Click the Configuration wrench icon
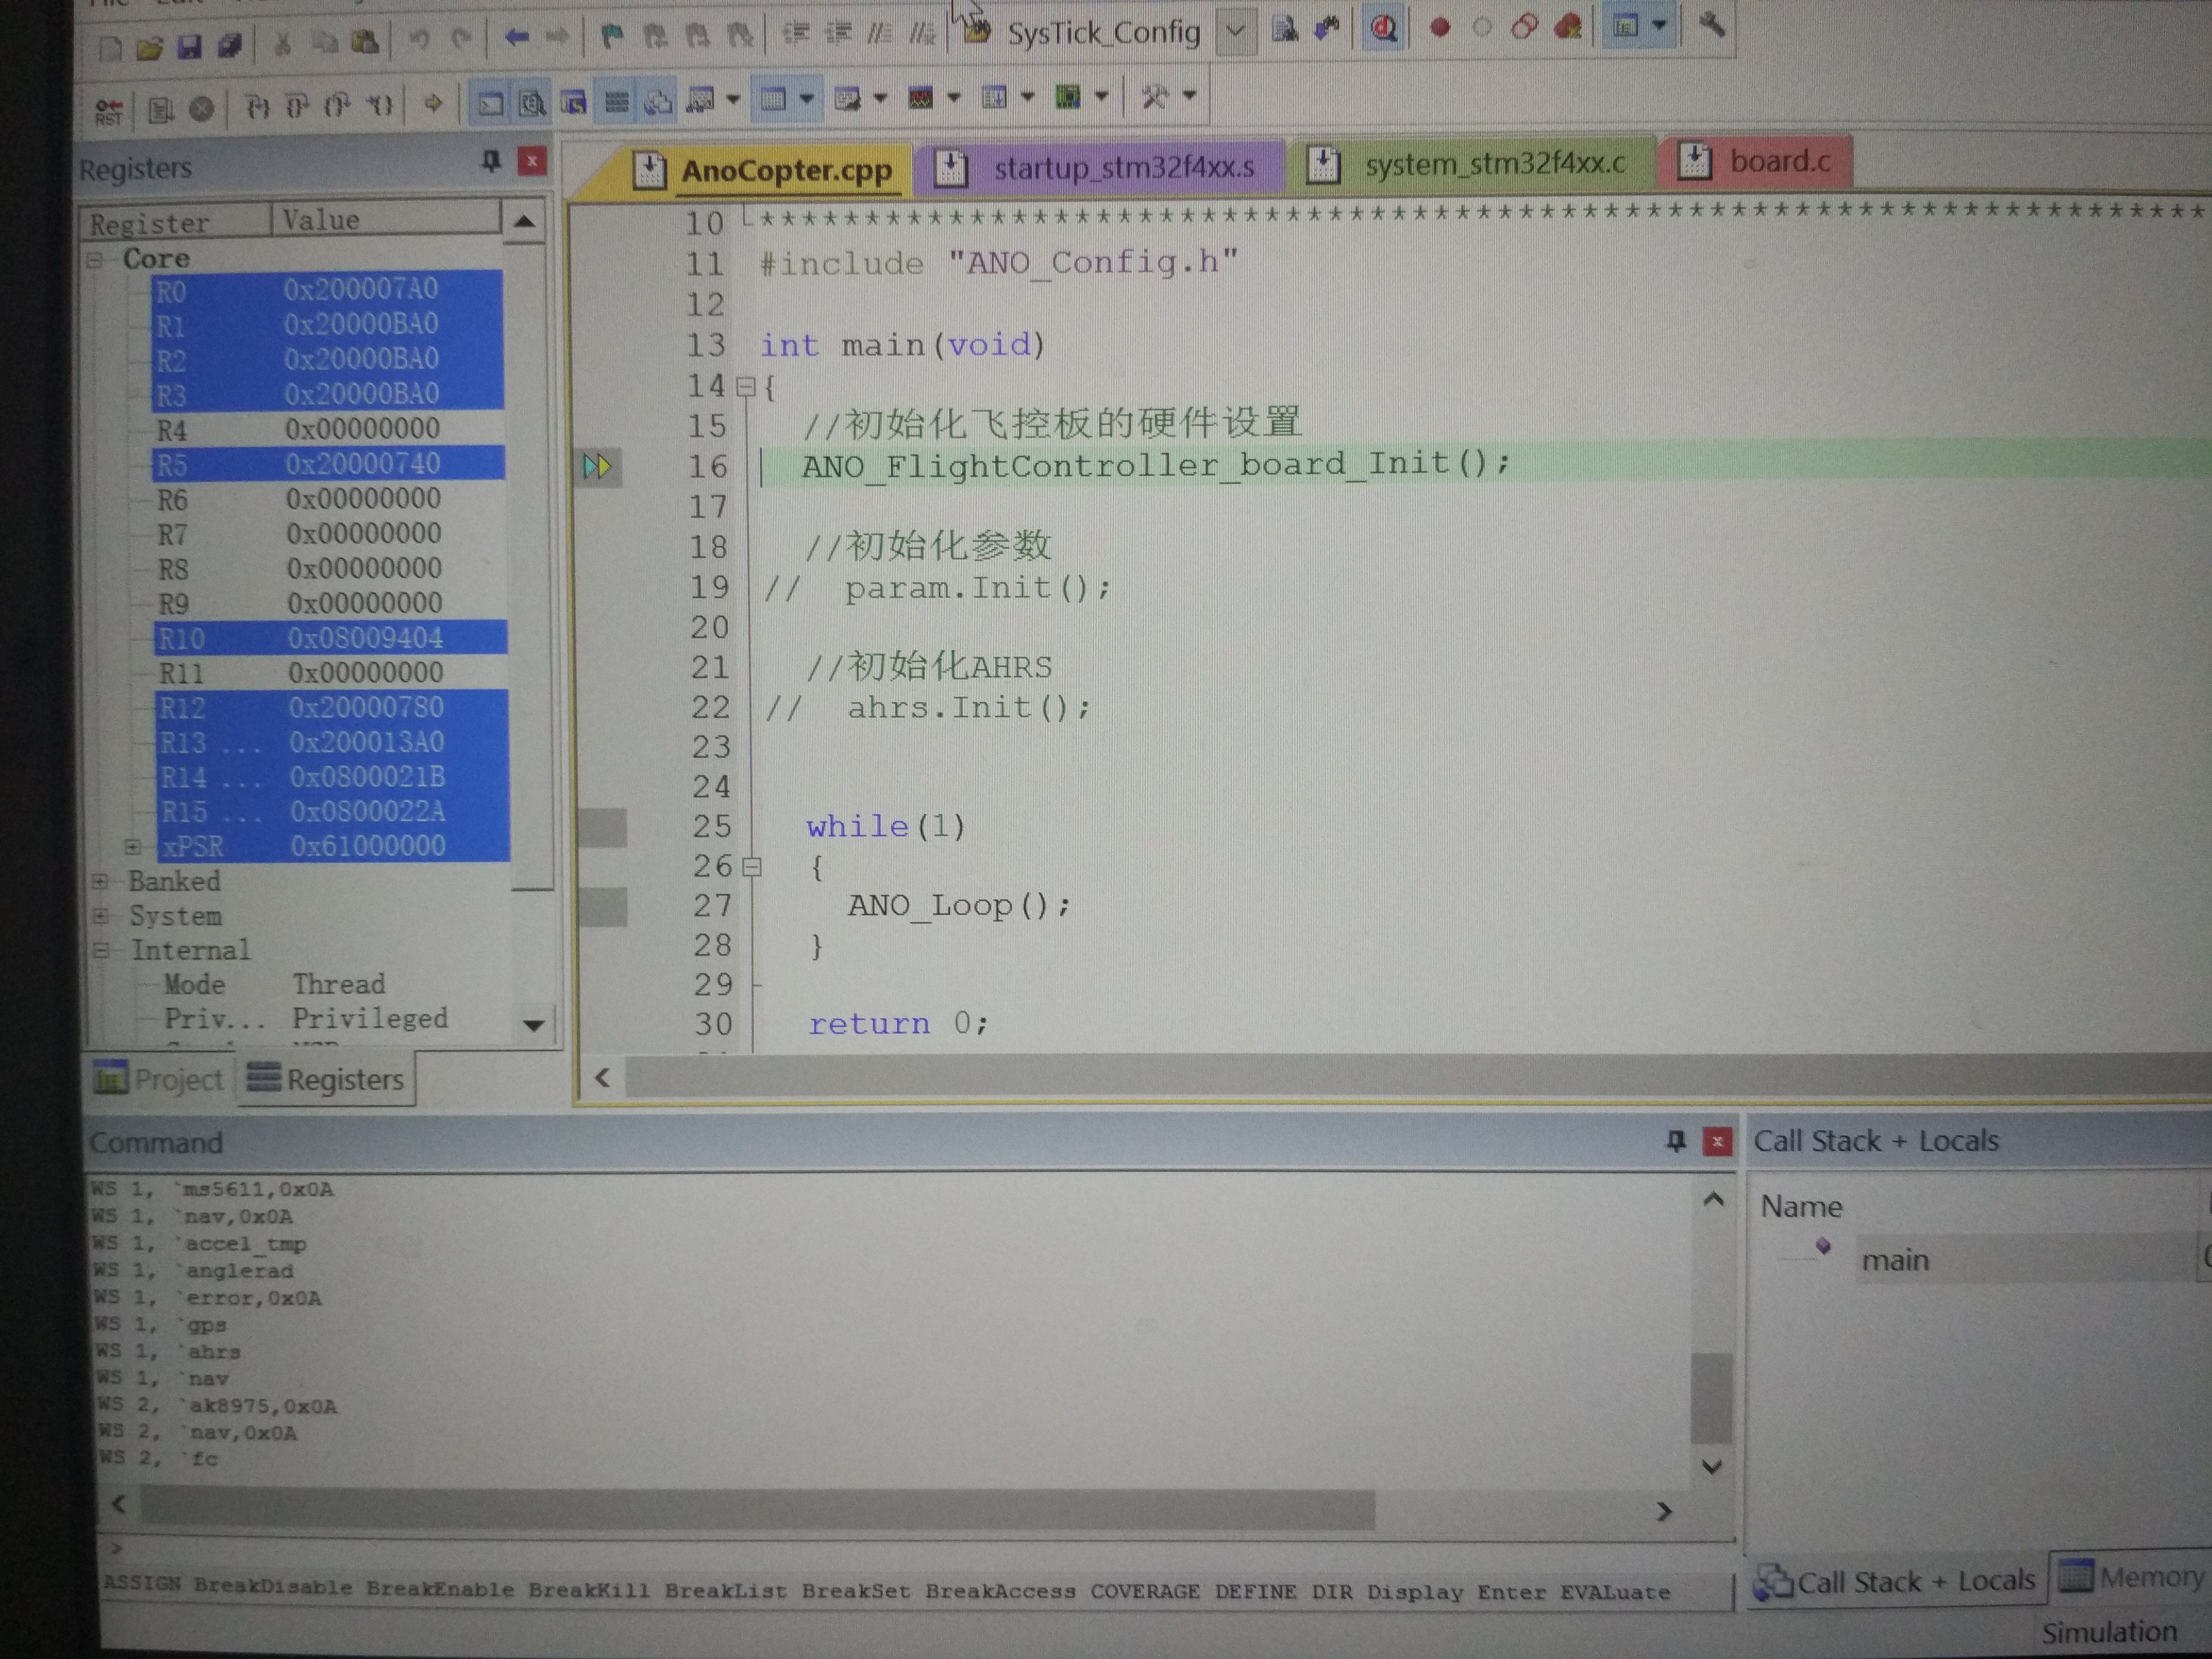 click(1711, 24)
